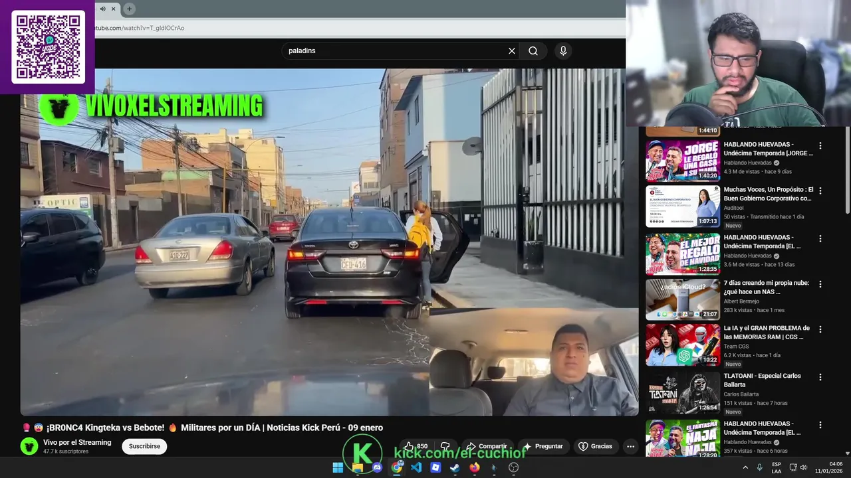The width and height of the screenshot is (851, 478).
Task: Open volume control in the system tray
Action: tap(804, 467)
